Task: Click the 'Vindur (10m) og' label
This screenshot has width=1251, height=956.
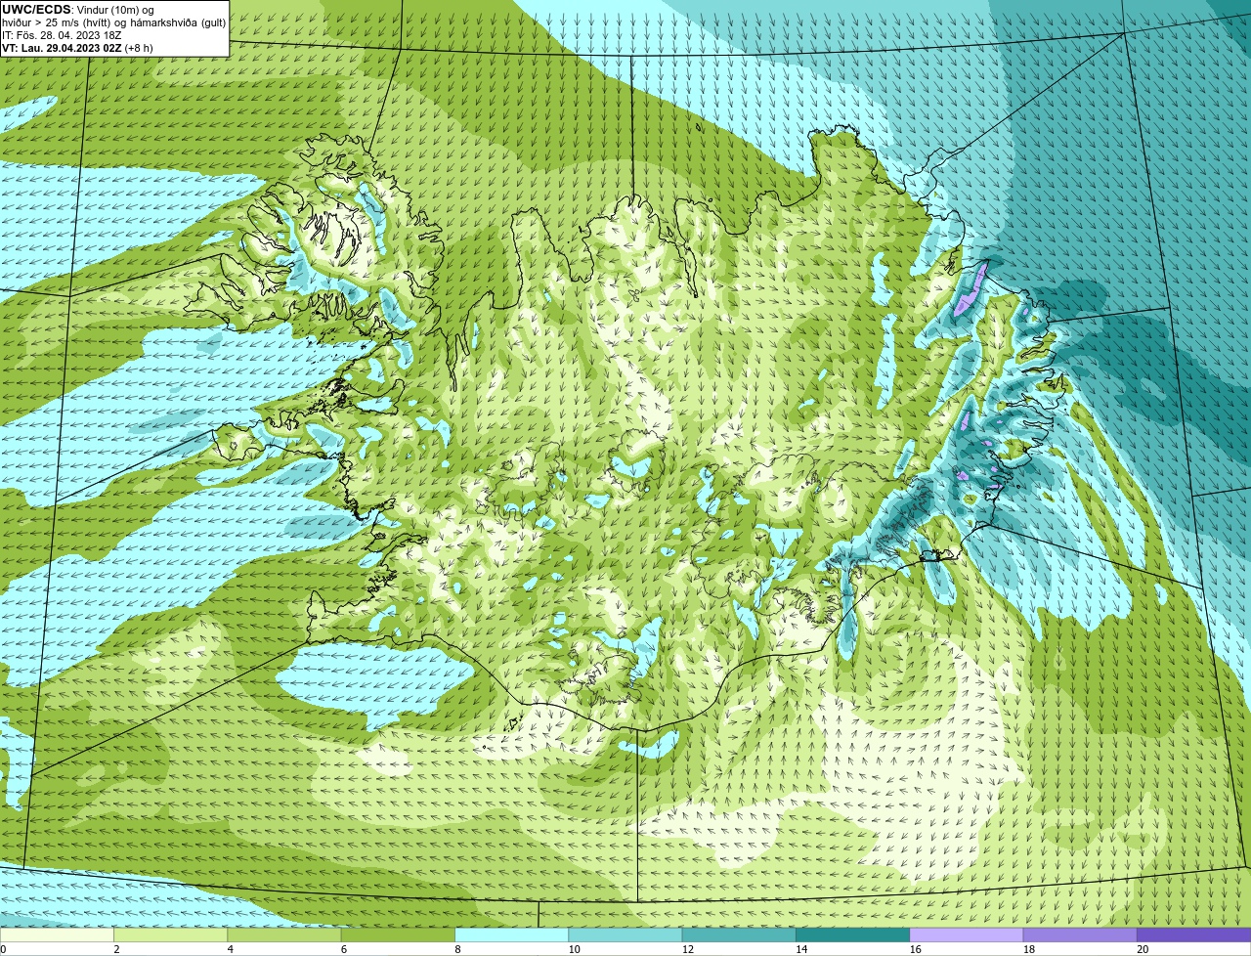Action: (115, 10)
